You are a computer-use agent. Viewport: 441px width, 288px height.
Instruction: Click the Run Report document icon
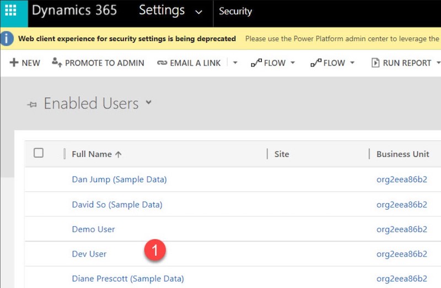click(375, 63)
